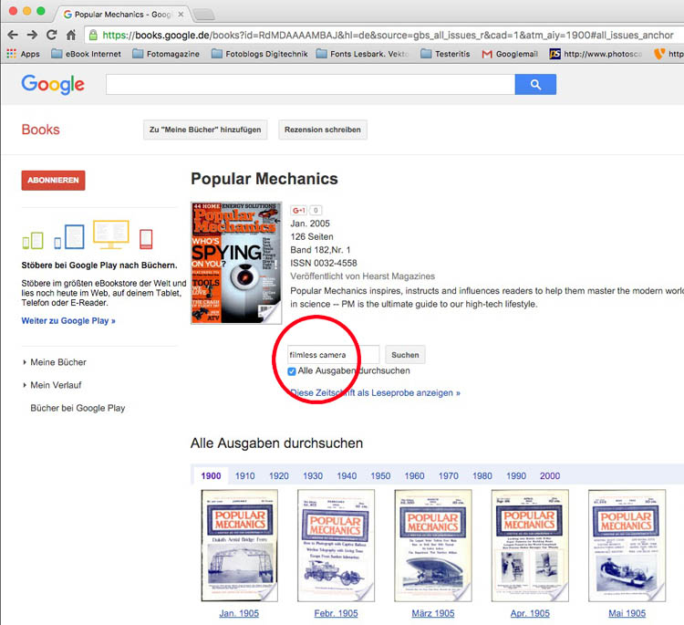Select the 1980 decade tab
684x625 pixels.
pos(482,475)
